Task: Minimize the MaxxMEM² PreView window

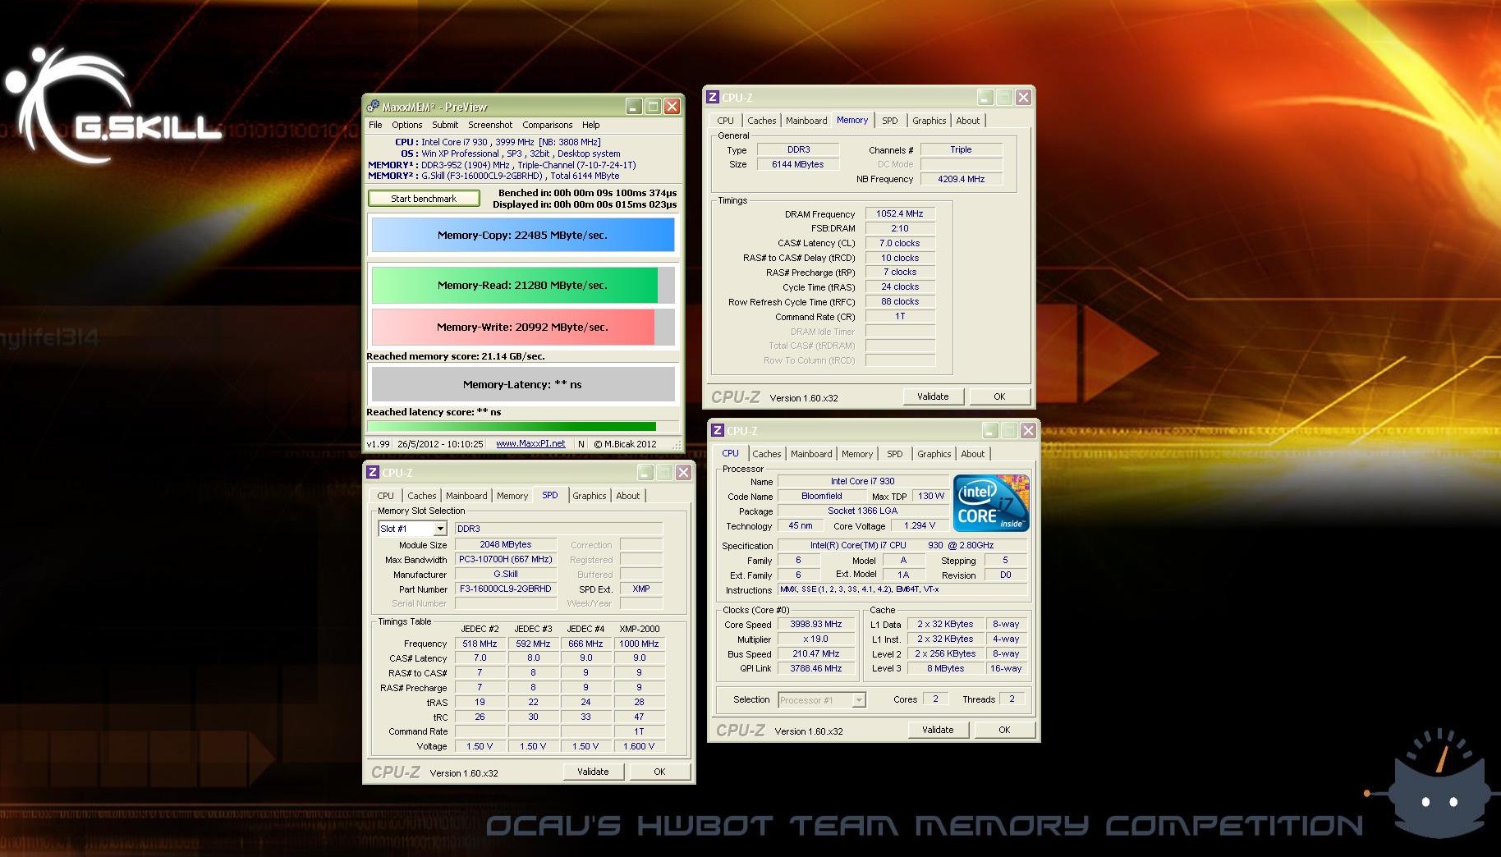Action: [x=634, y=107]
